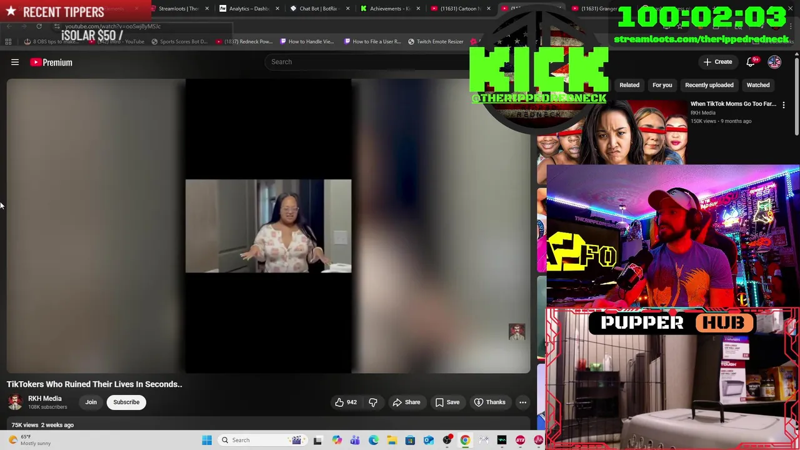Dislike the video
The width and height of the screenshot is (800, 450).
coord(373,402)
